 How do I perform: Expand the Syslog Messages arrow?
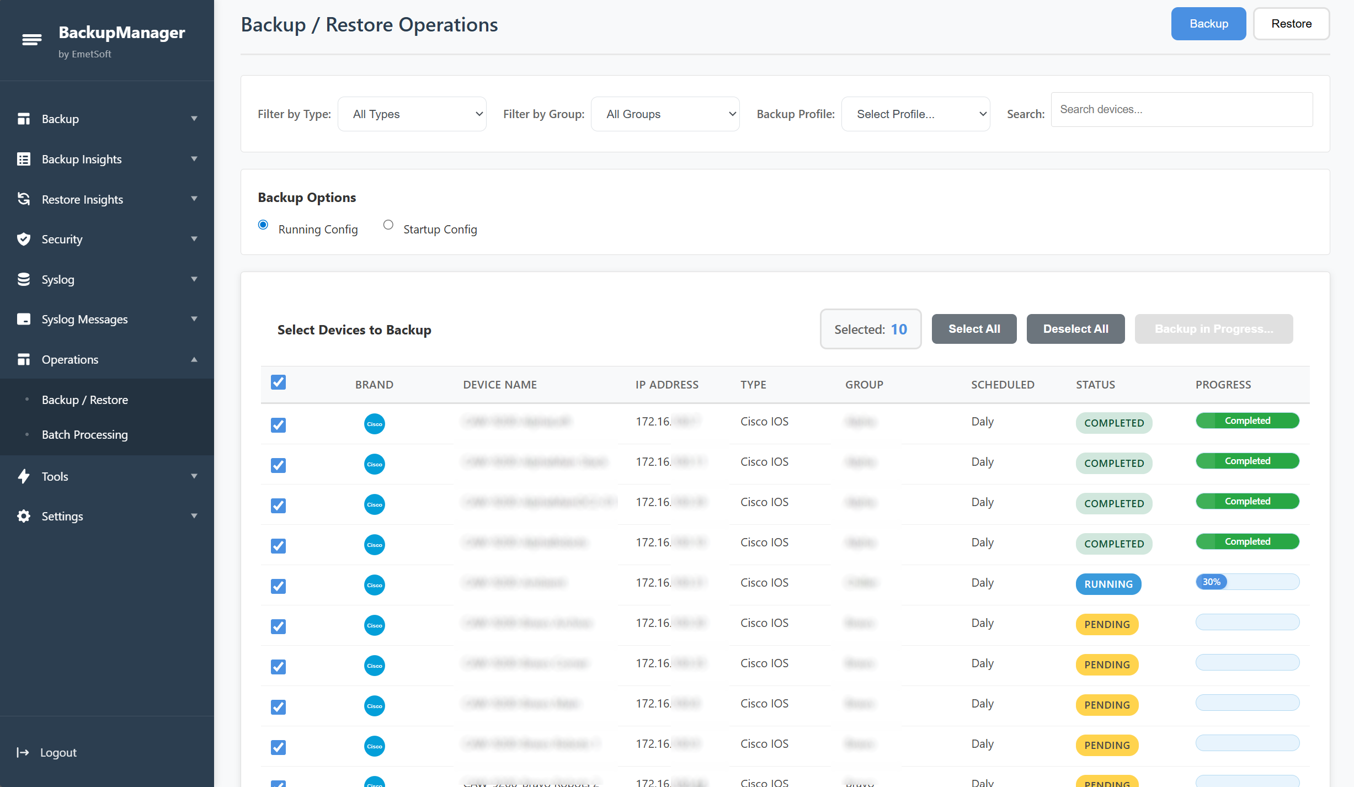tap(194, 319)
